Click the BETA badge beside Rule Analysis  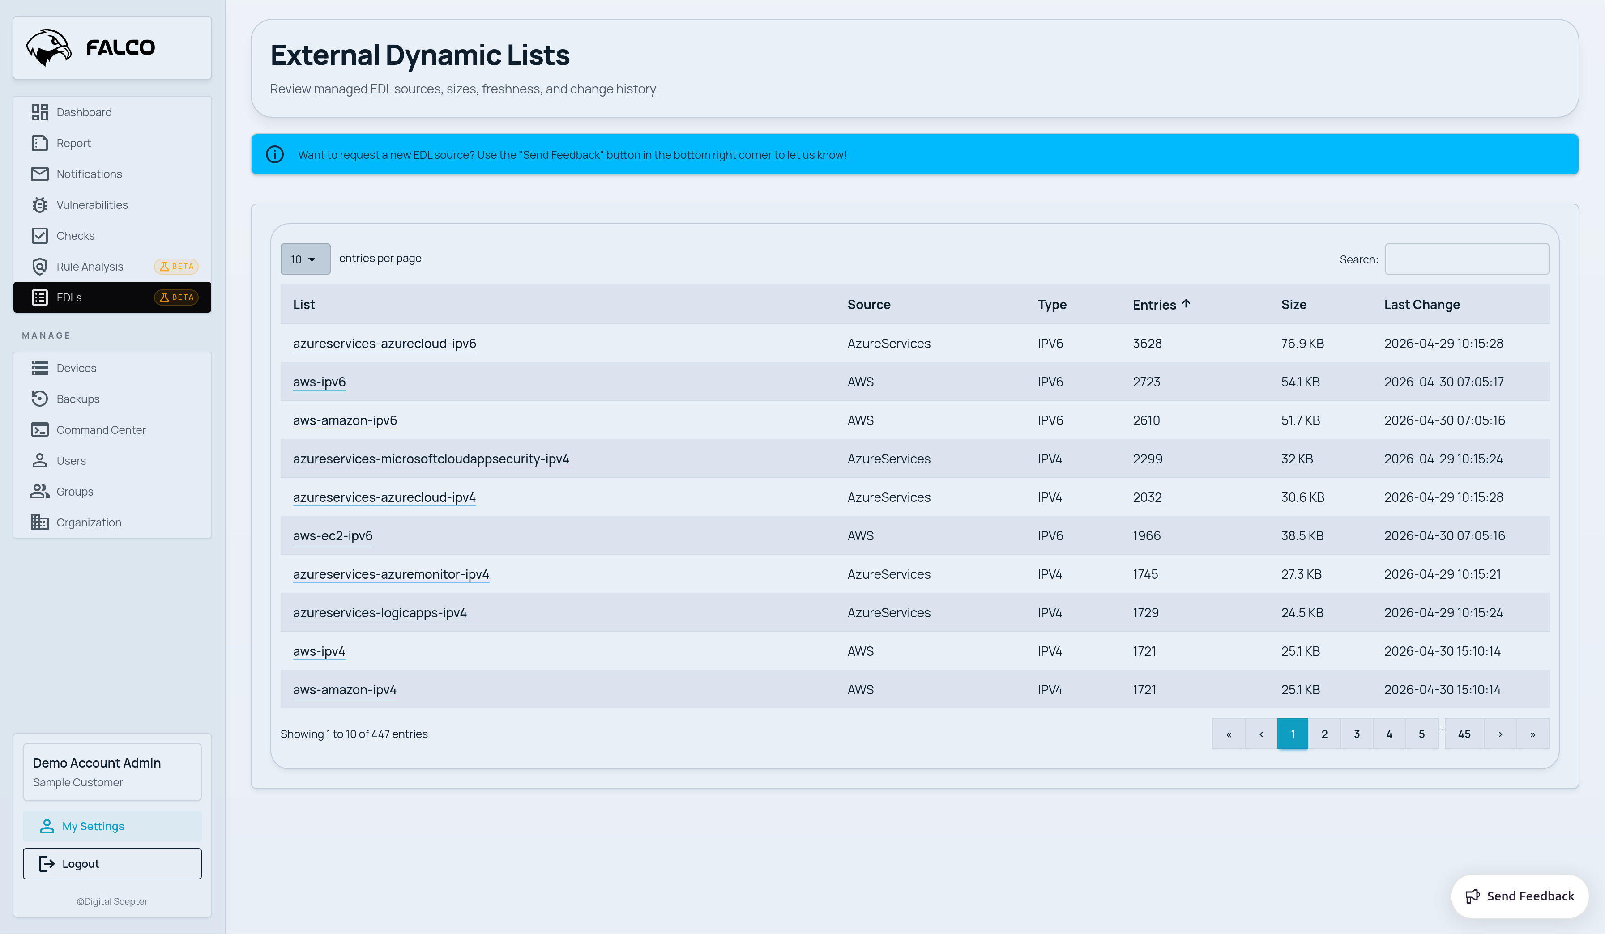pyautogui.click(x=176, y=267)
